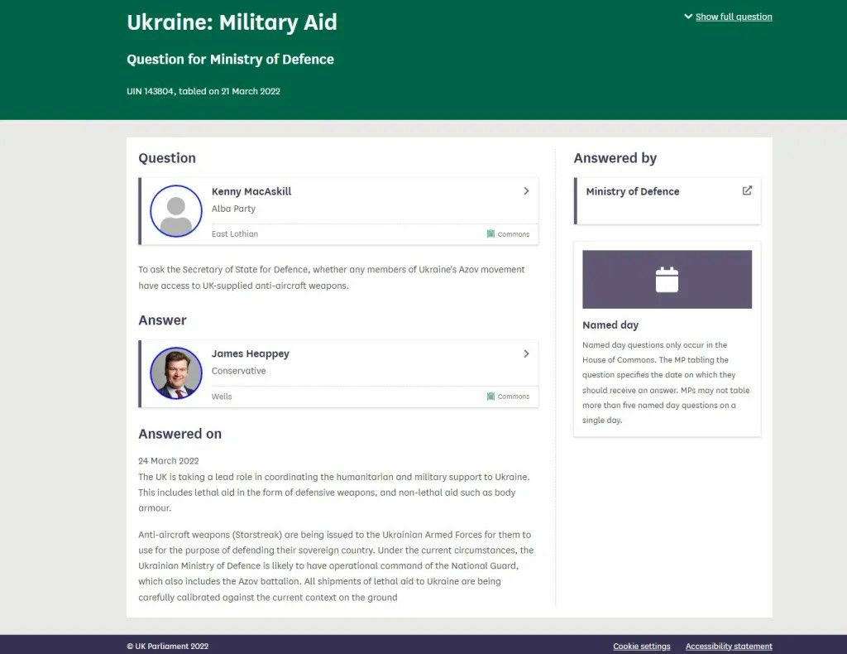Click the chevron beside Show full question
The height and width of the screenshot is (654, 847).
[688, 17]
